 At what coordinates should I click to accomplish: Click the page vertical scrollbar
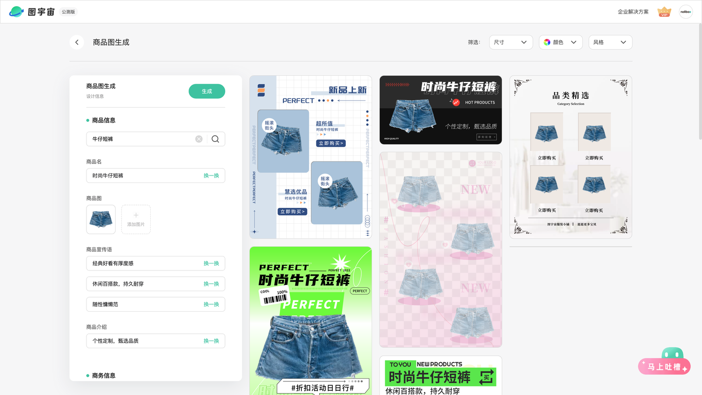coord(700,82)
